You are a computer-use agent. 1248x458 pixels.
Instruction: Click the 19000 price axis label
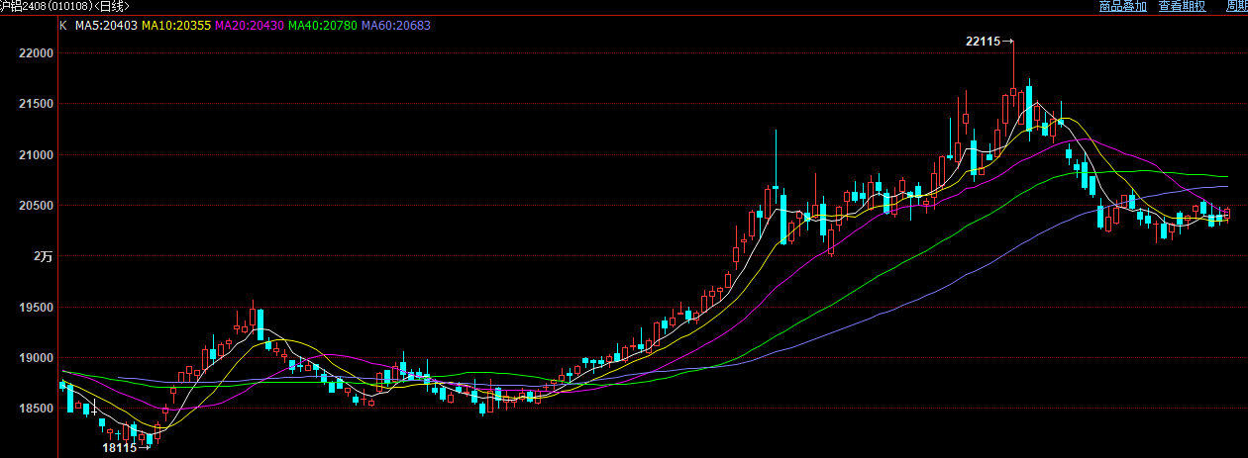(37, 358)
